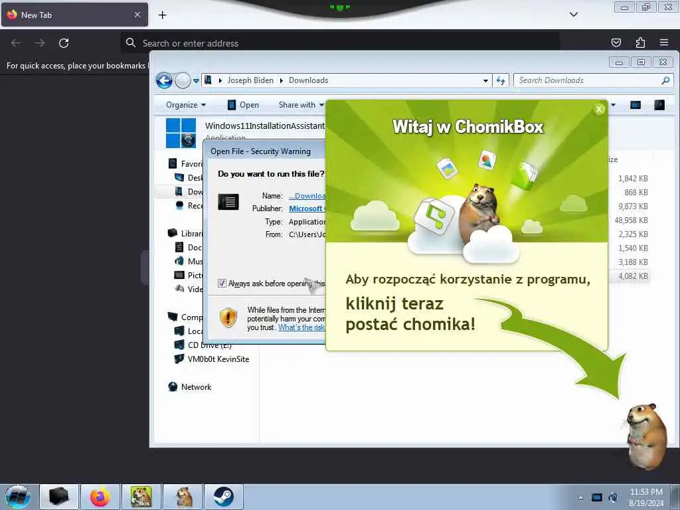Click Firefox forward arrow button
The width and height of the screenshot is (680, 510).
40,43
